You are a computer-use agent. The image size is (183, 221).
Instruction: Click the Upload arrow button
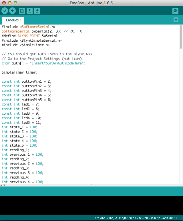coord(12,11)
